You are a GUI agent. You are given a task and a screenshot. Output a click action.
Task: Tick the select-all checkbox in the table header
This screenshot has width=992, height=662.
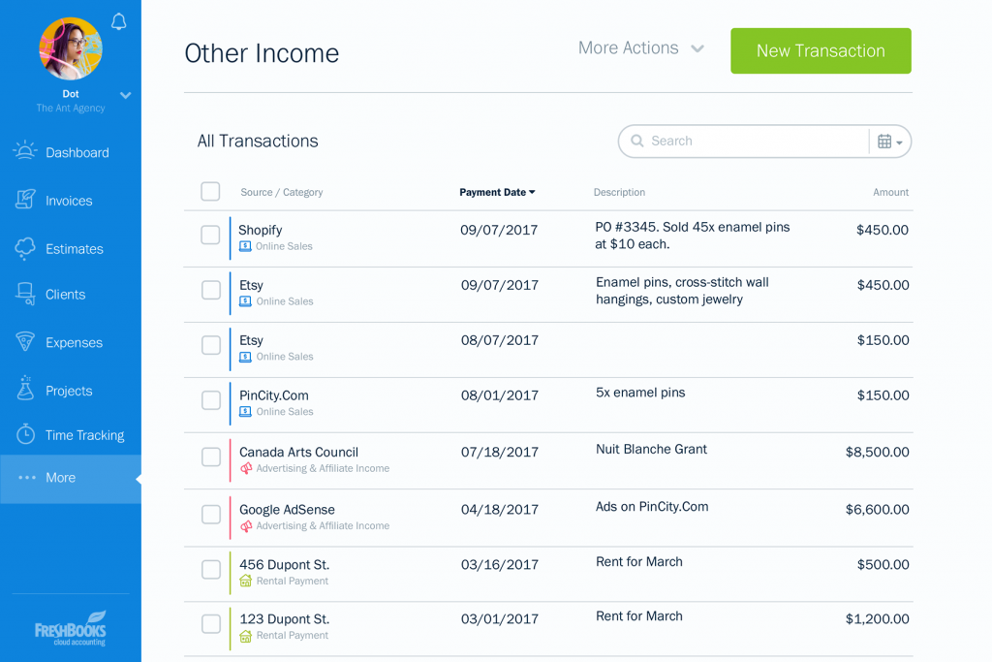tap(210, 191)
